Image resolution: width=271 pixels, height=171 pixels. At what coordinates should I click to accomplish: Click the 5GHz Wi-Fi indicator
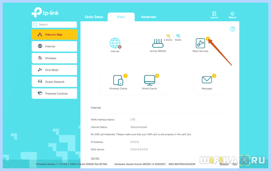click(x=178, y=37)
